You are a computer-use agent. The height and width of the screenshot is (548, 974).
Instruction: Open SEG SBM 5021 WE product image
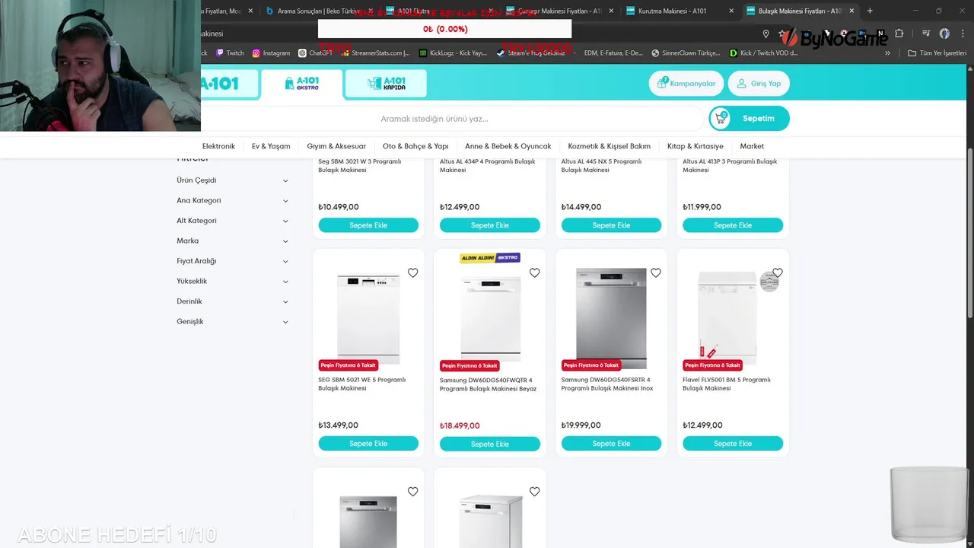368,318
